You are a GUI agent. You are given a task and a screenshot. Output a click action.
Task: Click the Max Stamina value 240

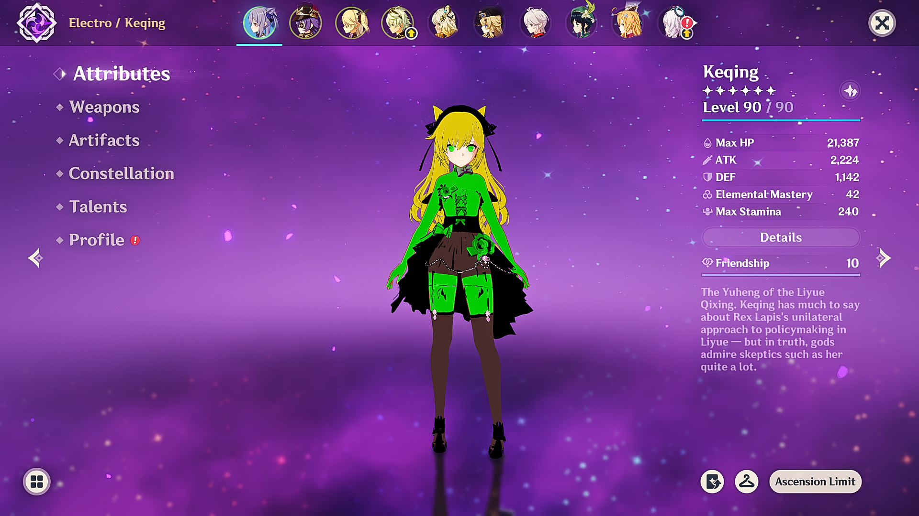848,212
